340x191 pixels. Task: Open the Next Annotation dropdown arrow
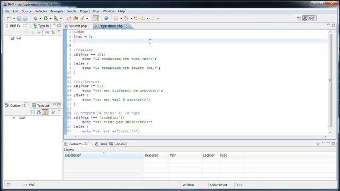point(121,19)
